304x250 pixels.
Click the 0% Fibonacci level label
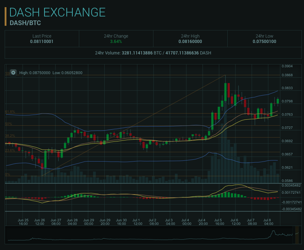point(8,174)
